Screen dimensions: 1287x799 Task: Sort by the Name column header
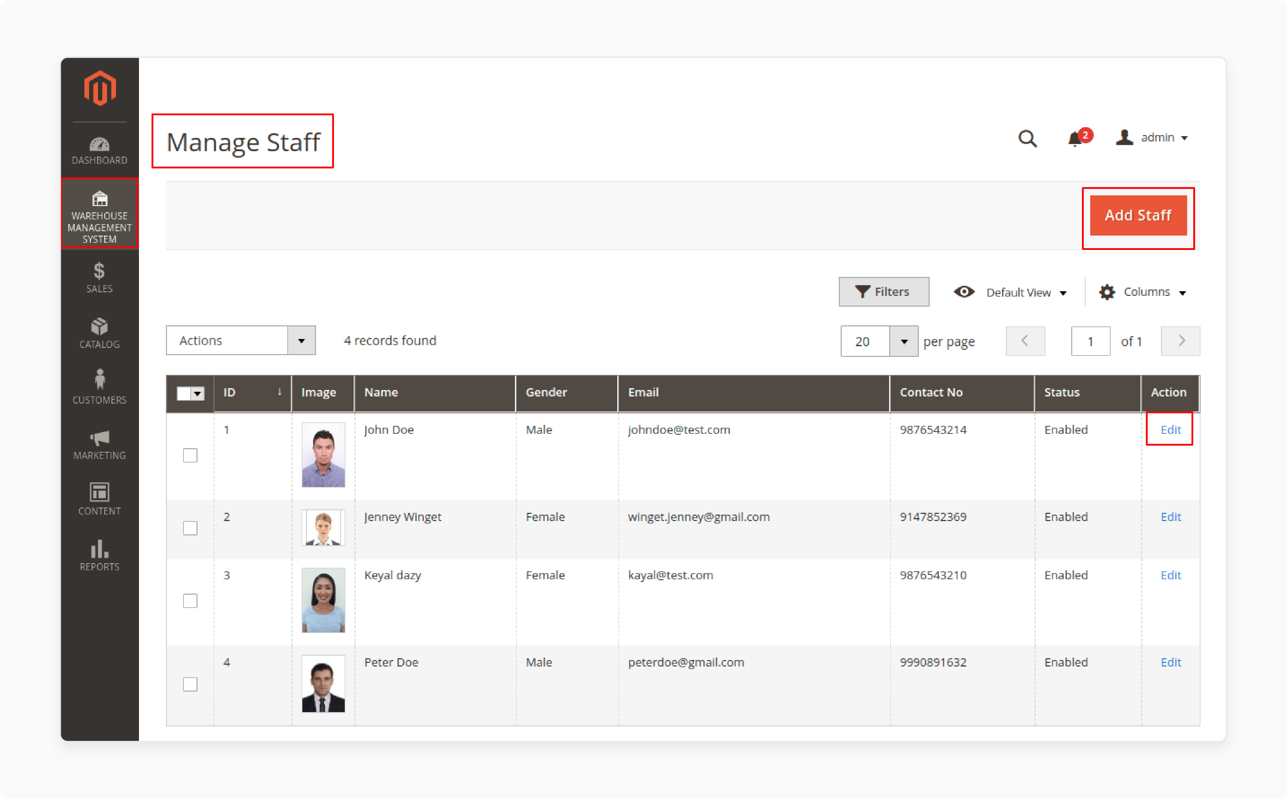[x=435, y=392]
